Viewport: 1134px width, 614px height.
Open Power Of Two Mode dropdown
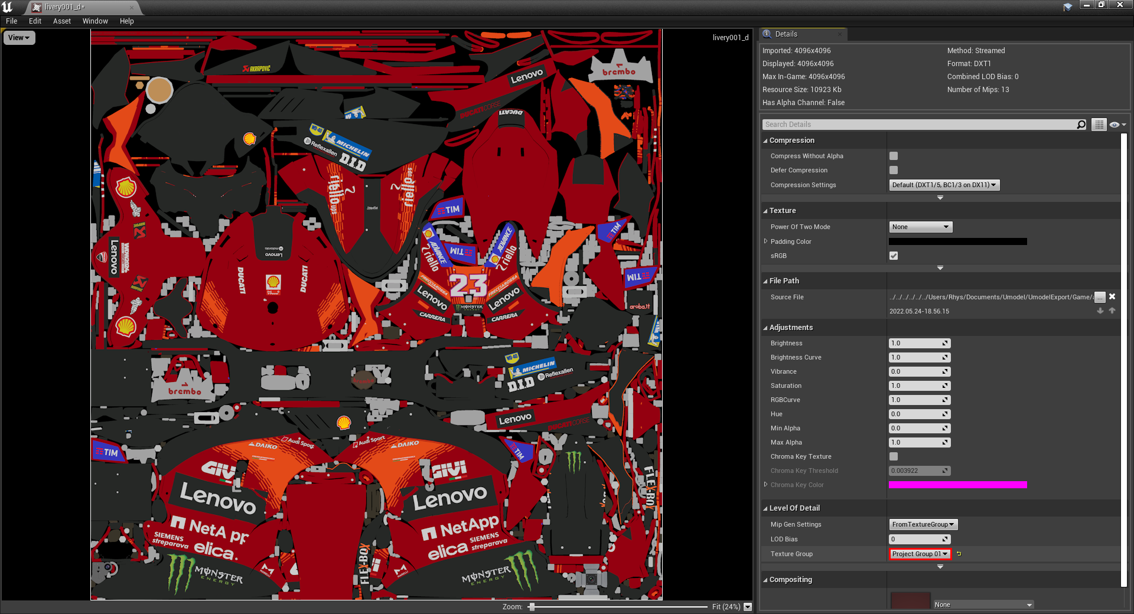[920, 227]
